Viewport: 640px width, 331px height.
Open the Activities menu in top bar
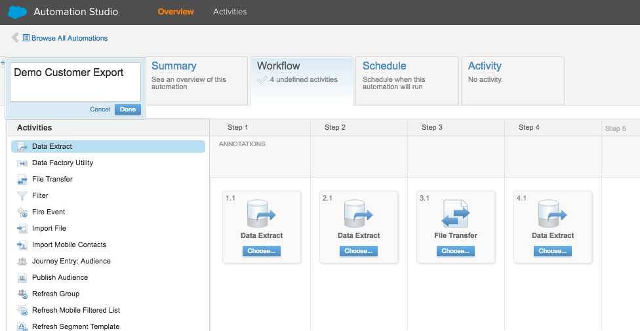pos(230,12)
